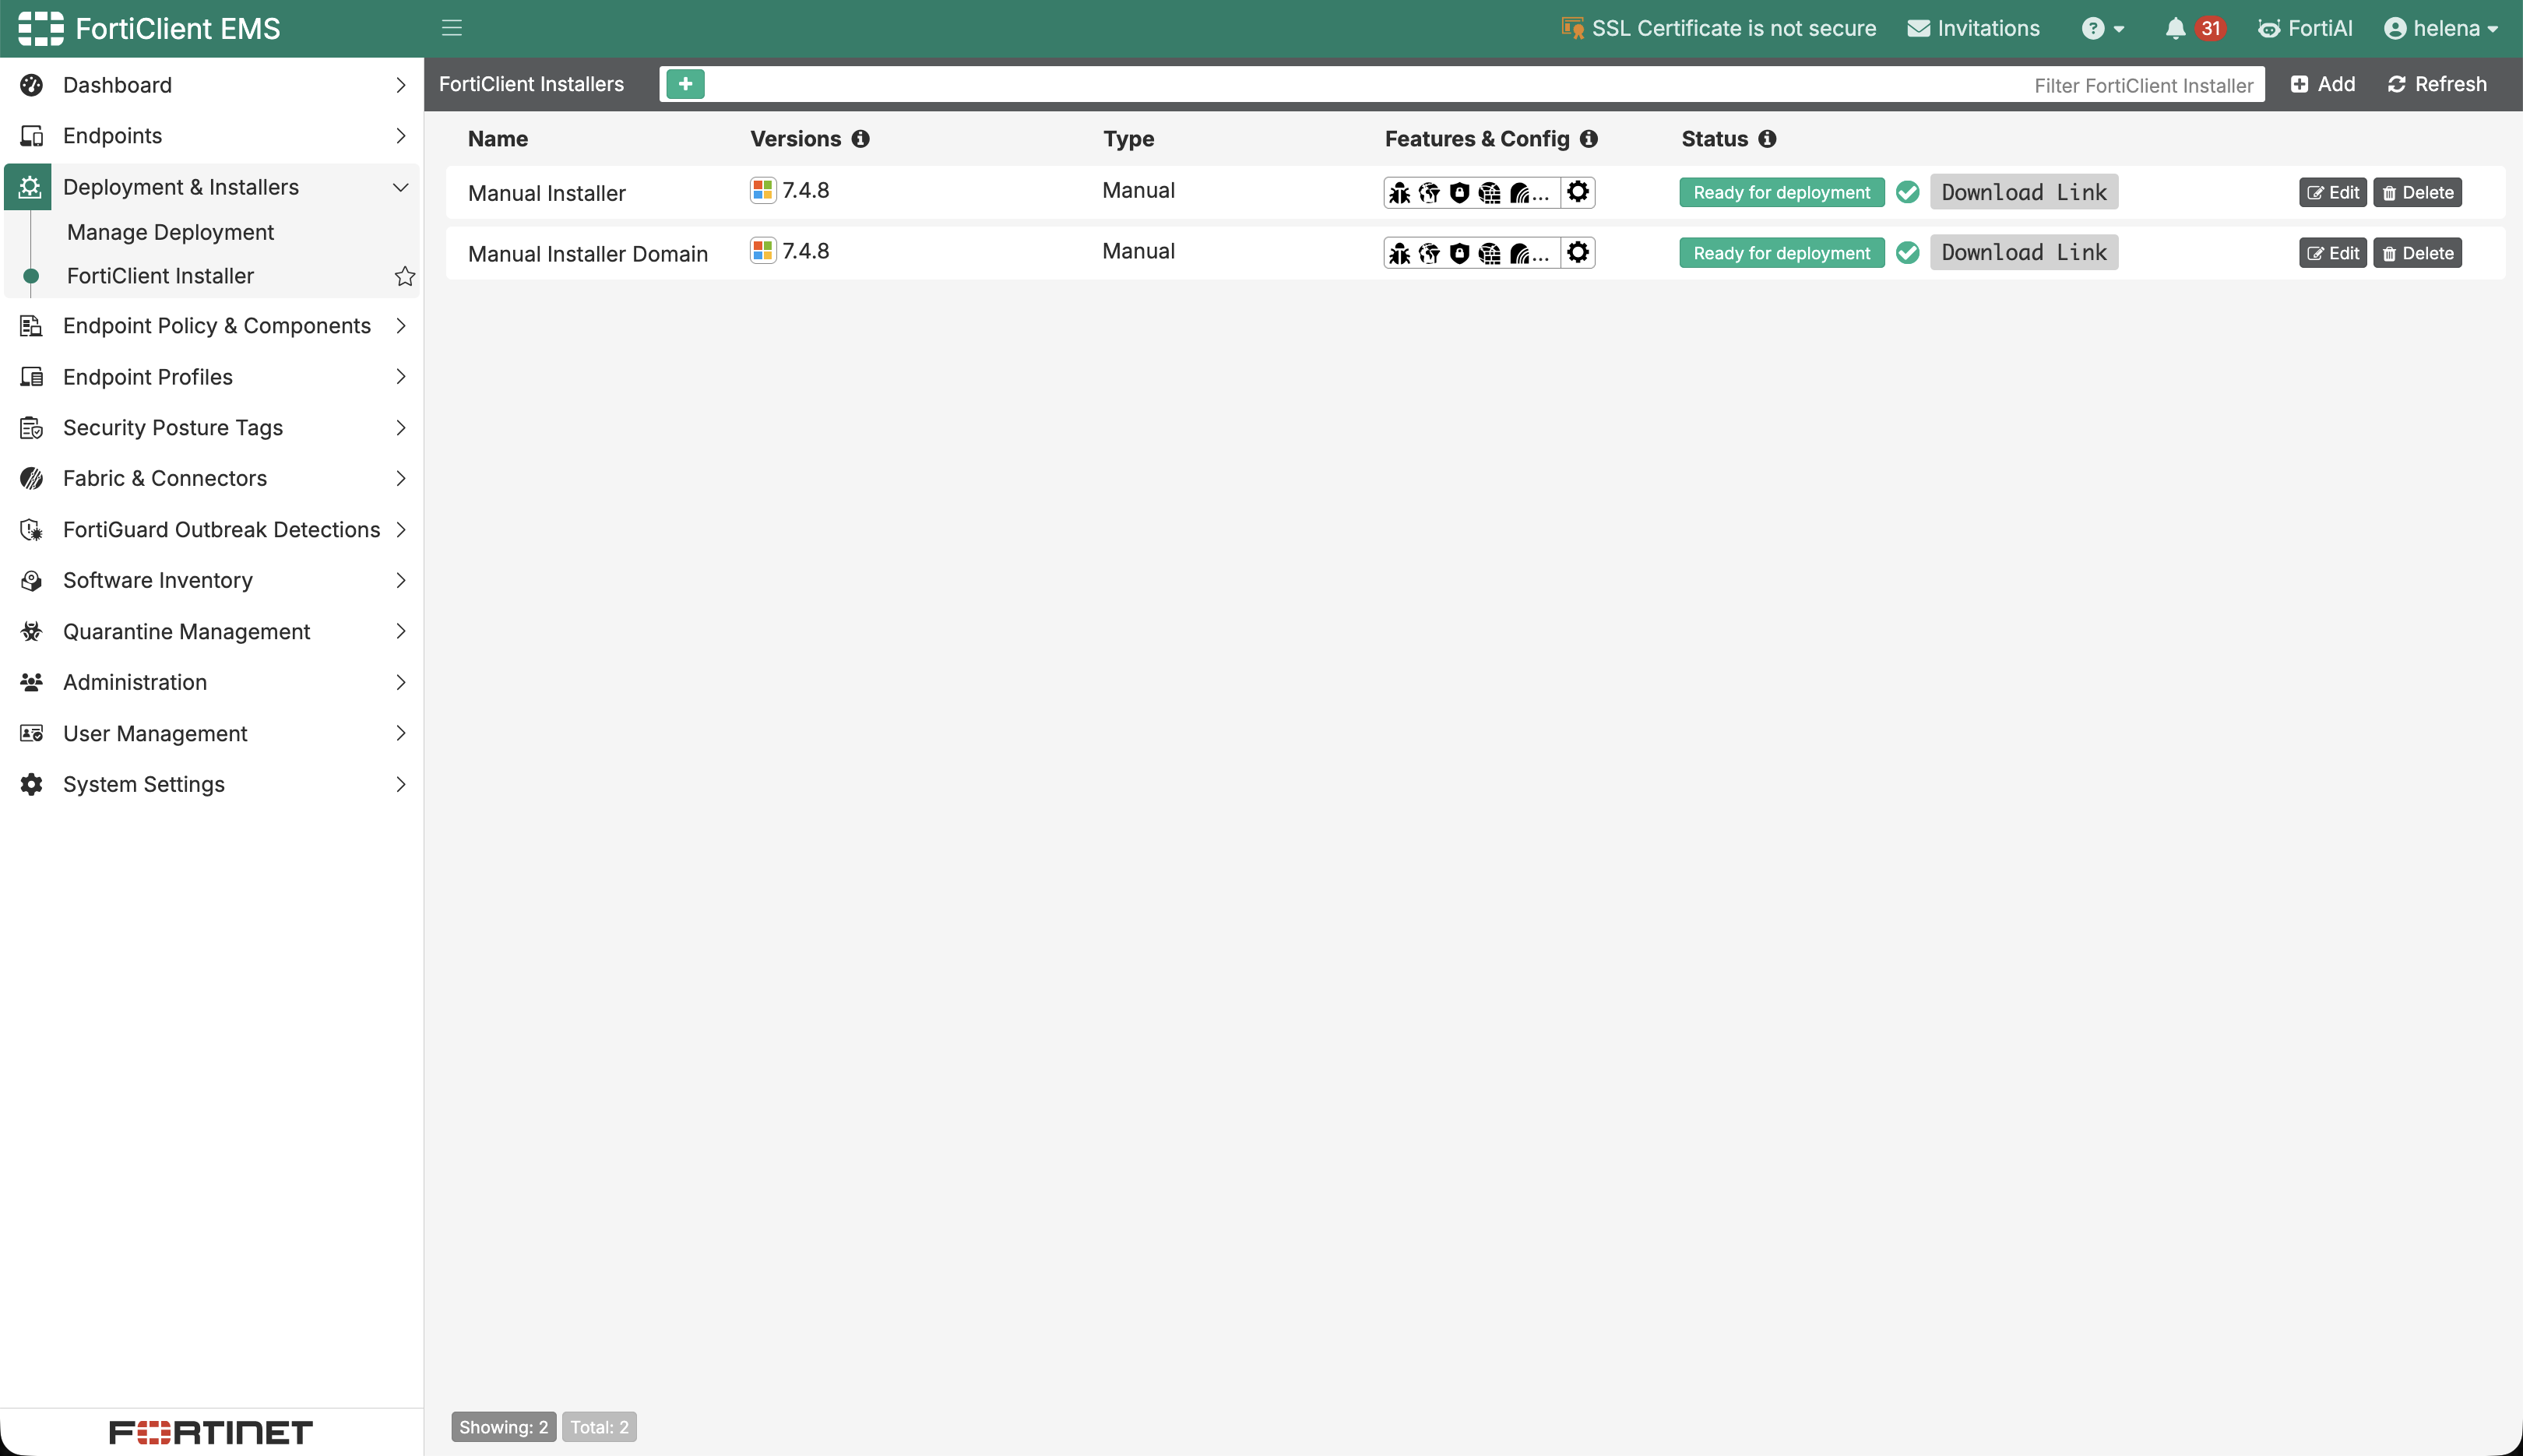
Task: Expand the System Settings menu
Action: tap(211, 784)
